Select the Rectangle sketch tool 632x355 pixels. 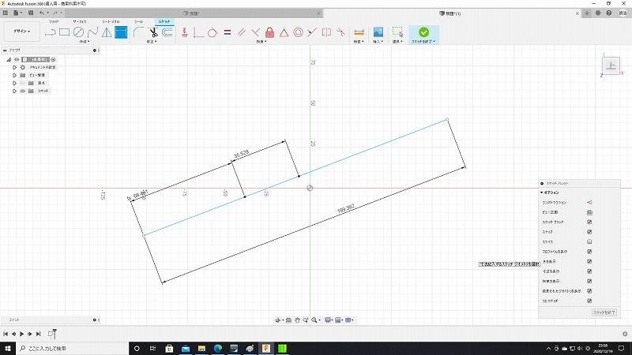tap(65, 32)
